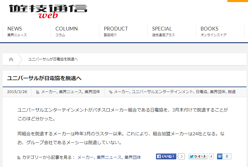Image resolution: width=248 pixels, height=167 pixels.
Task: Click the Twitter ツイート button
Action: [x=198, y=156]
